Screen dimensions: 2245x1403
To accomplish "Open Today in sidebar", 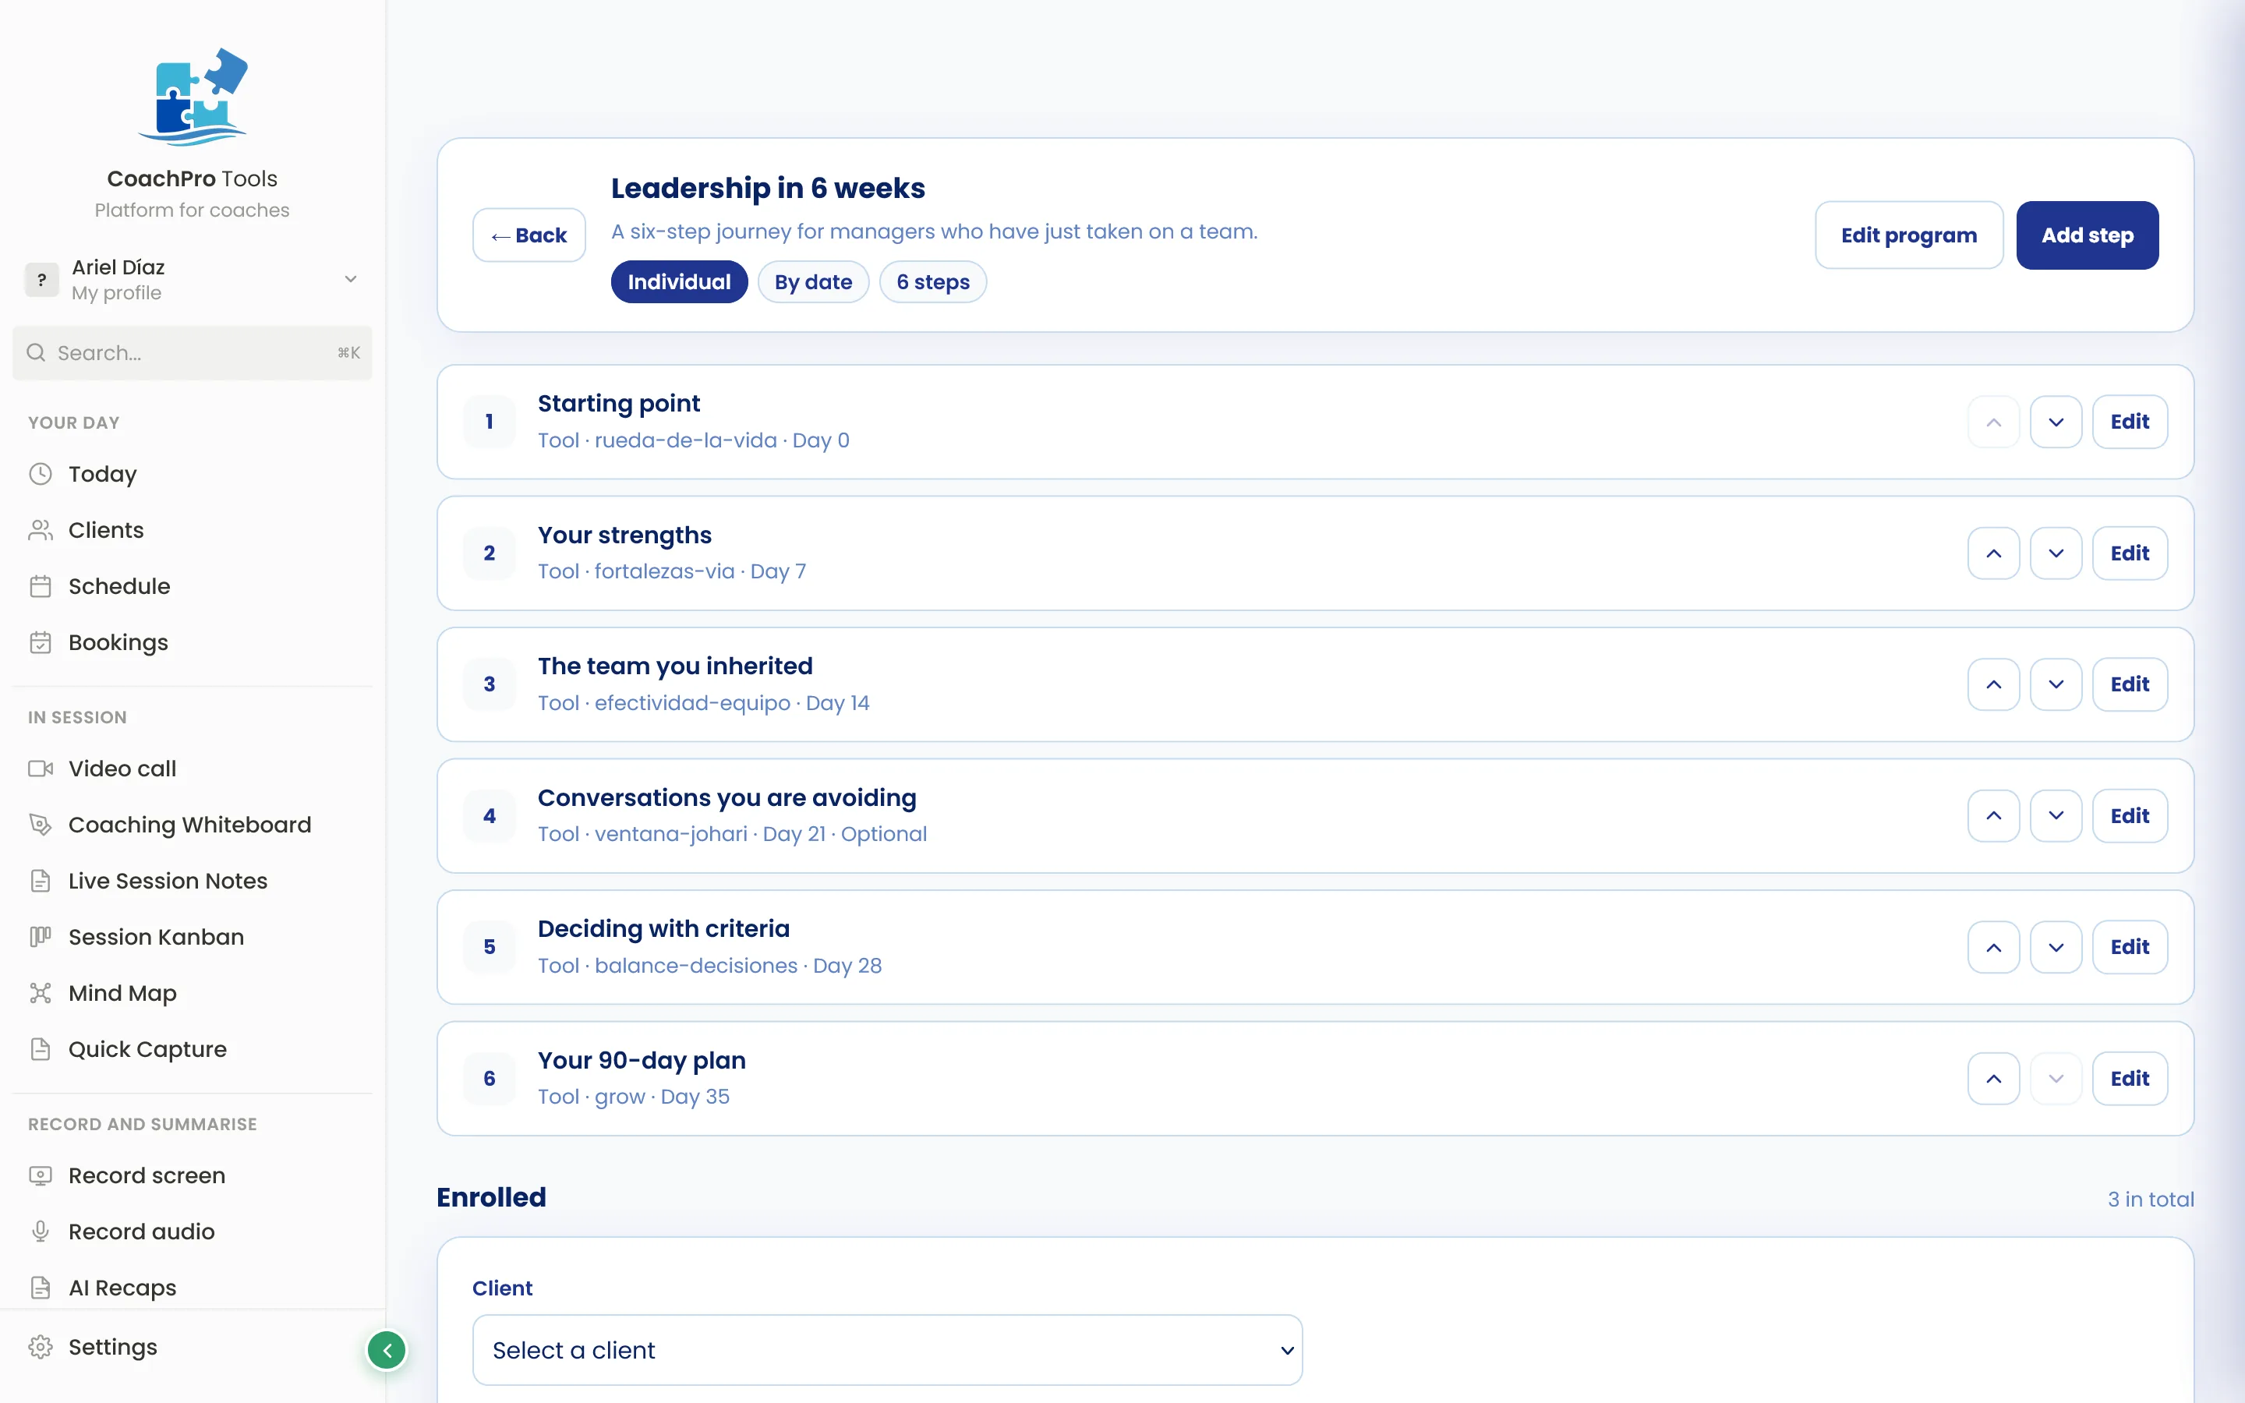I will (x=102, y=474).
